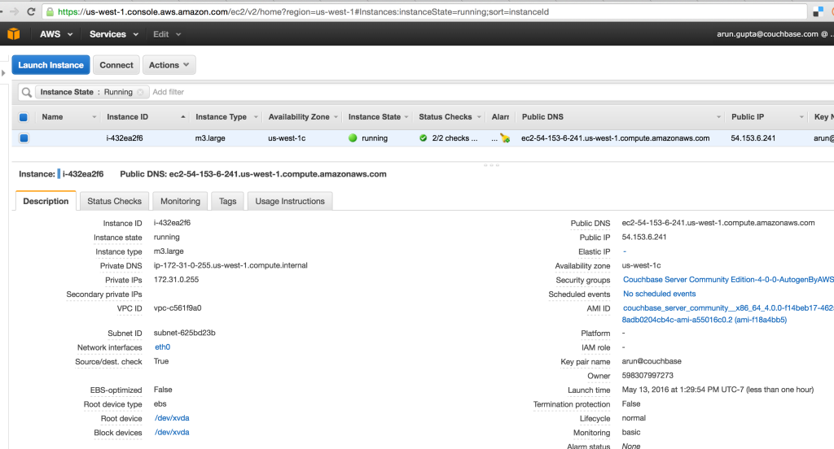The image size is (834, 449).
Task: Open Public IP column filter arrow
Action: [x=801, y=117]
